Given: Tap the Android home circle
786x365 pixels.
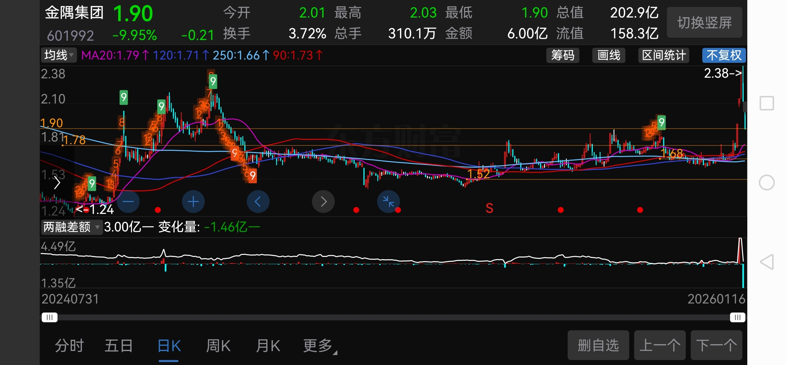Looking at the screenshot, I should (766, 182).
